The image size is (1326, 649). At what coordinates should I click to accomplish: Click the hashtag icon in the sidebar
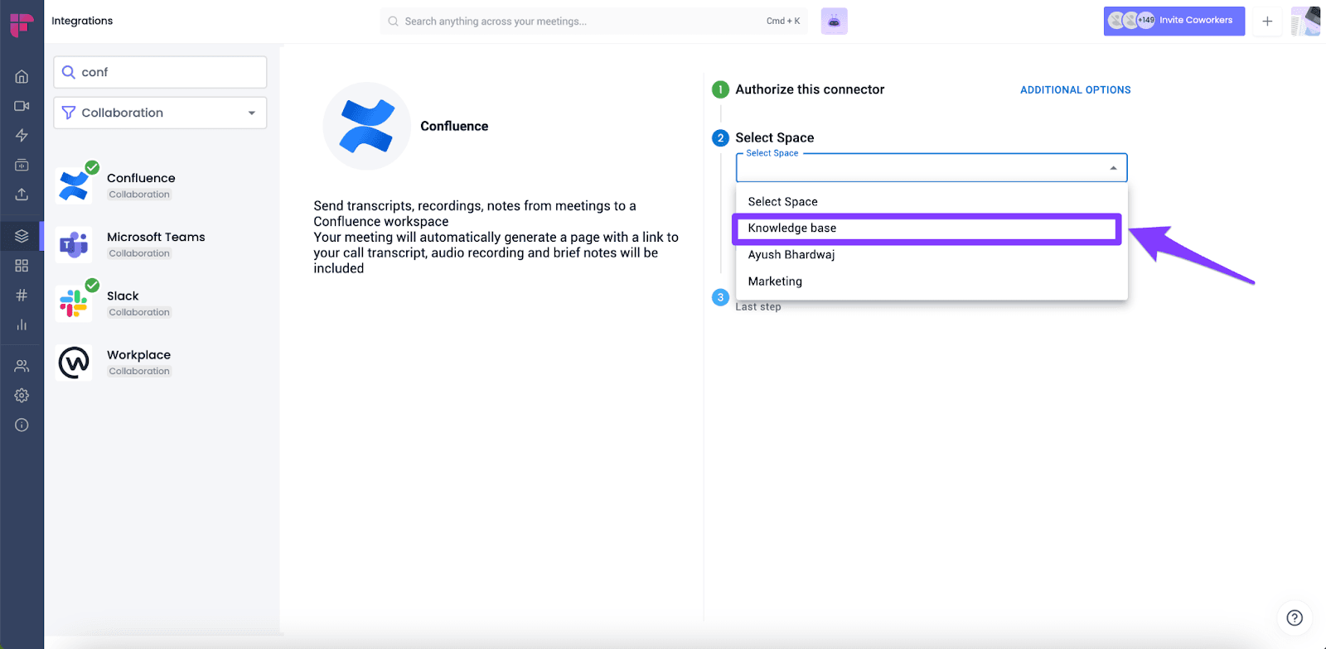(x=22, y=295)
